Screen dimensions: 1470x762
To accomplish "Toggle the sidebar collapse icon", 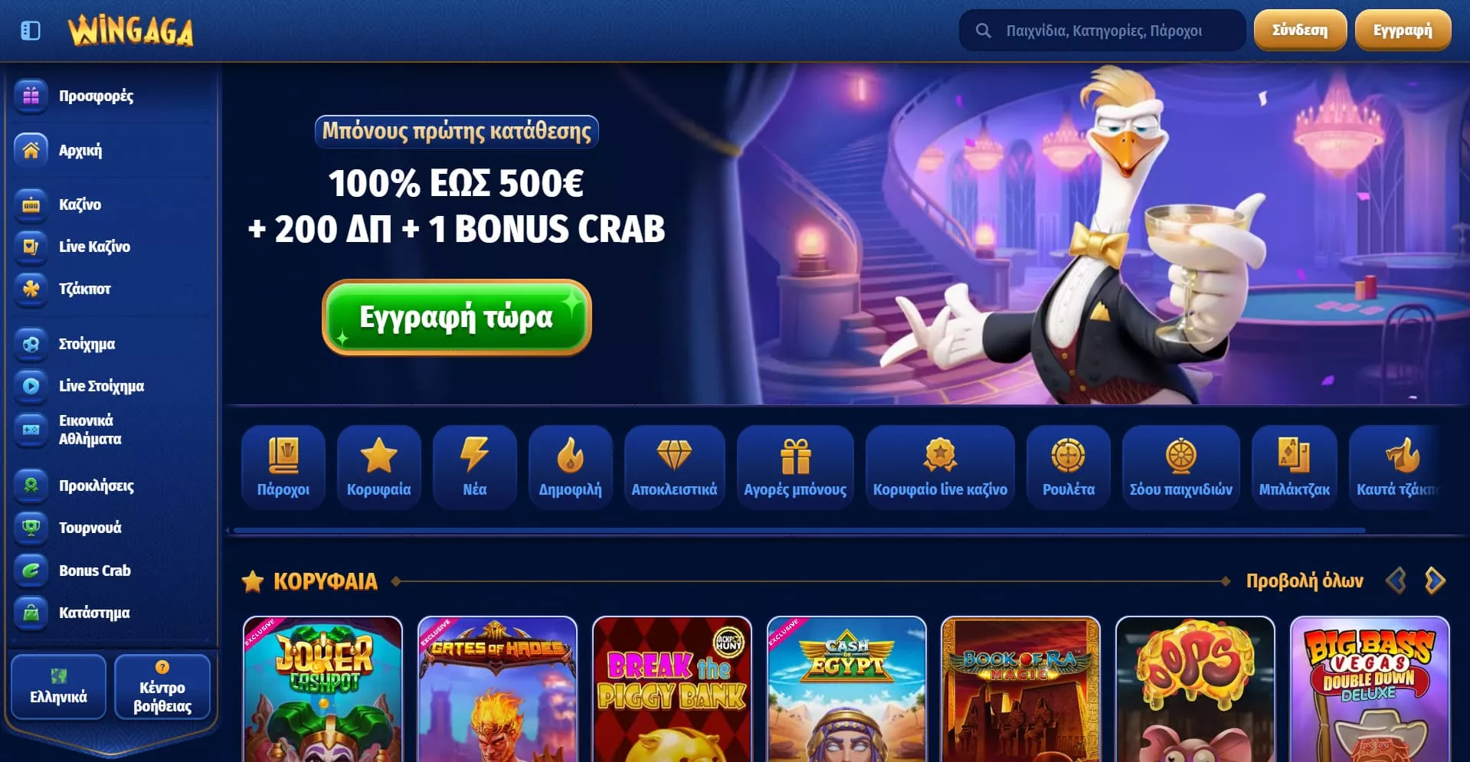I will 31,31.
